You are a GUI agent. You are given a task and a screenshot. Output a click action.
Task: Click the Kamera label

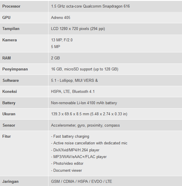(x=10, y=40)
